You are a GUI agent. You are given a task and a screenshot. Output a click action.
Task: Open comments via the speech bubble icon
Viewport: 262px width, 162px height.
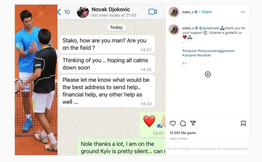click(183, 123)
